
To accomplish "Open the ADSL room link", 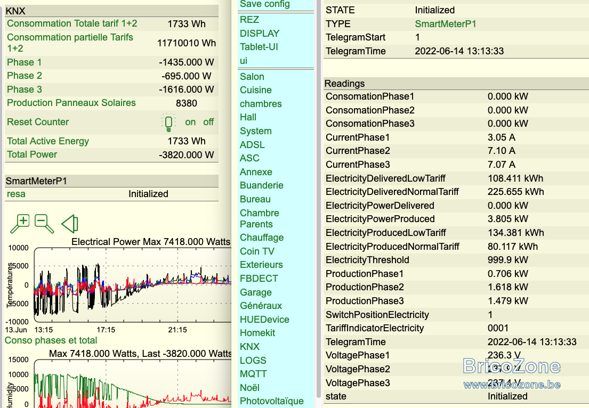I will point(253,144).
